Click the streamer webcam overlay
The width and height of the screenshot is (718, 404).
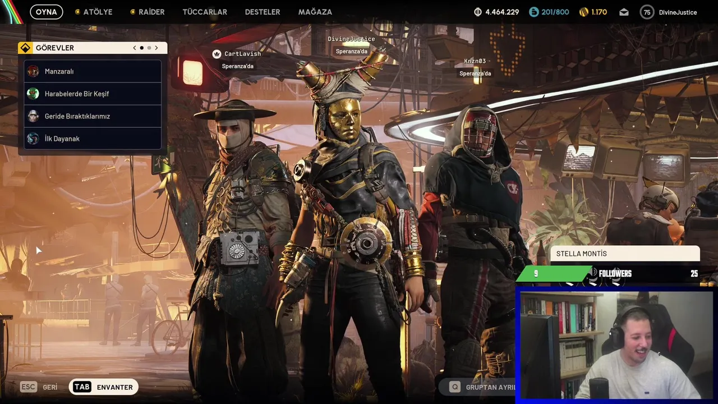(616, 345)
